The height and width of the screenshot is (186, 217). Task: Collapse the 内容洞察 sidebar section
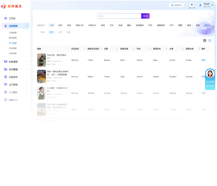click(x=27, y=26)
